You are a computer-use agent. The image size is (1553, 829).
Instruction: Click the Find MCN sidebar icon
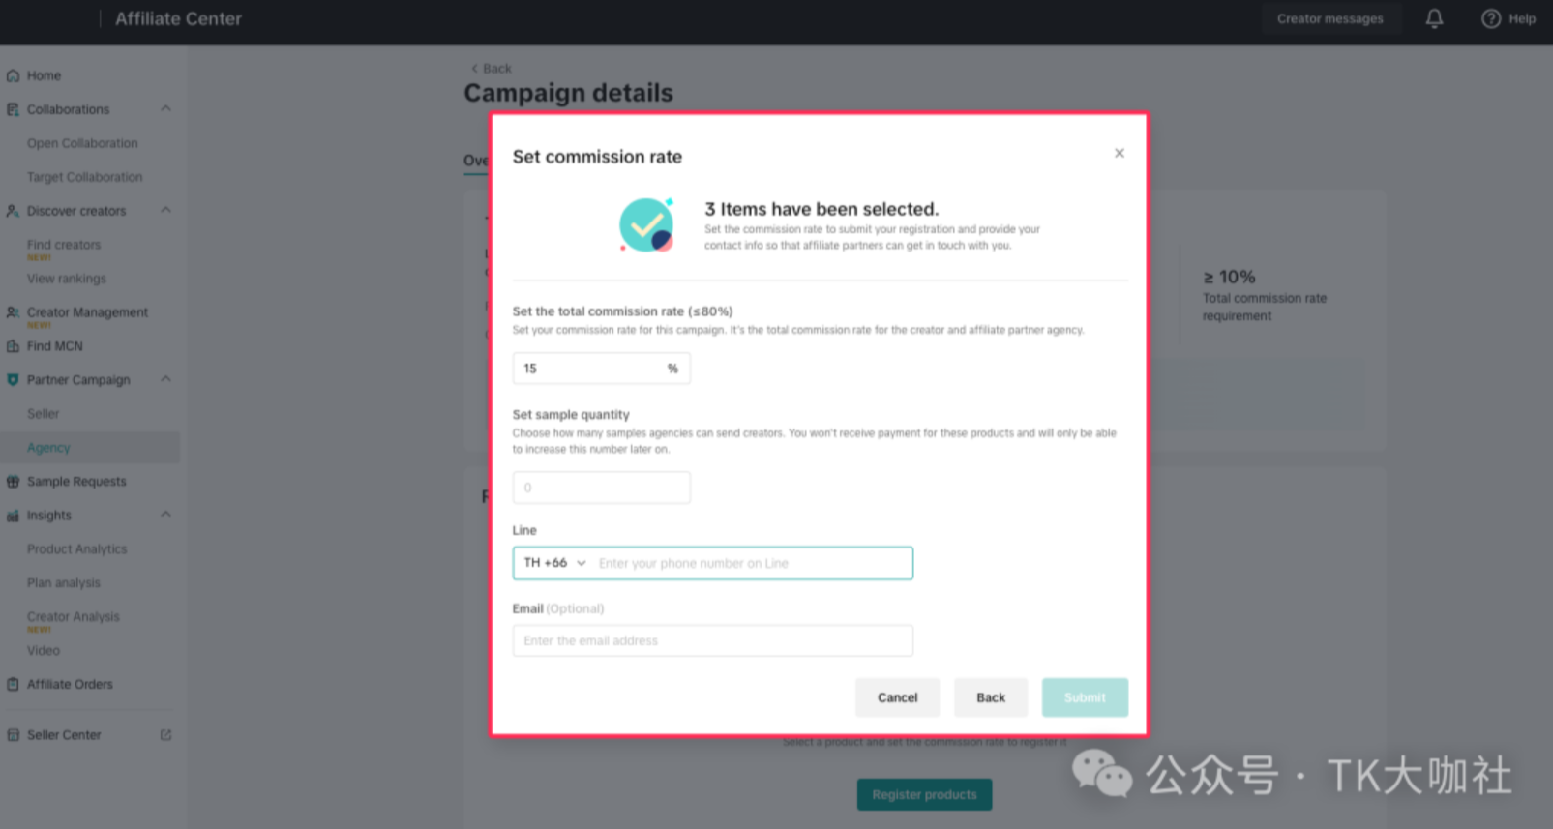click(x=13, y=346)
